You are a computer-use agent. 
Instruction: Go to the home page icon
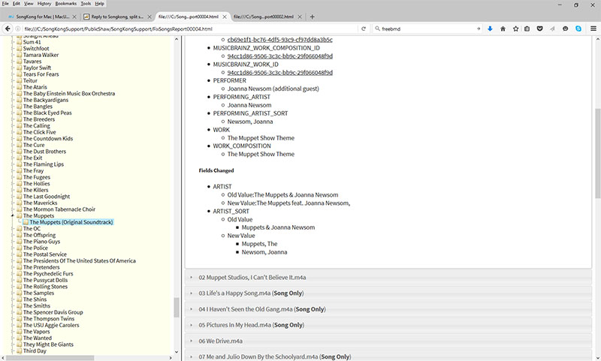click(503, 29)
